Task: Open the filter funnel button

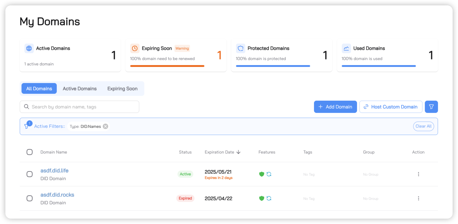Action: point(431,107)
